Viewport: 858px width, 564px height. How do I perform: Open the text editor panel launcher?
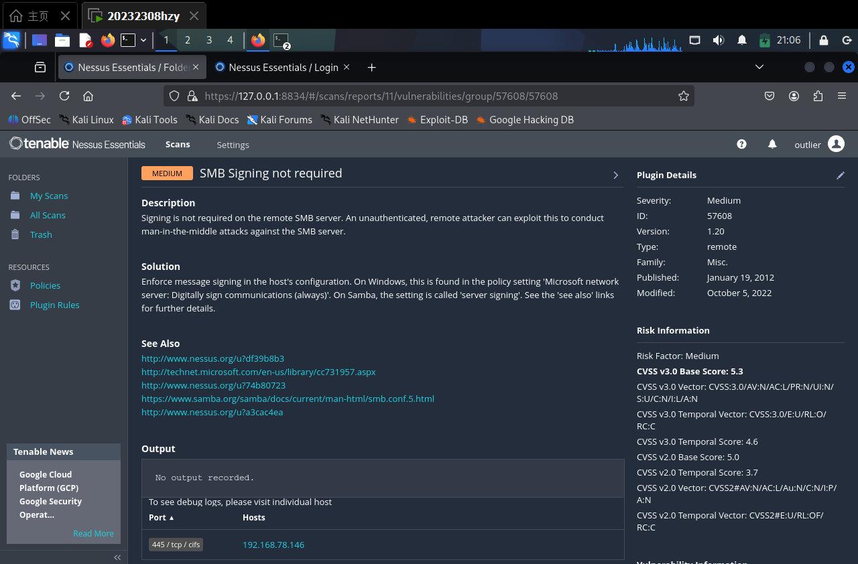(x=85, y=40)
